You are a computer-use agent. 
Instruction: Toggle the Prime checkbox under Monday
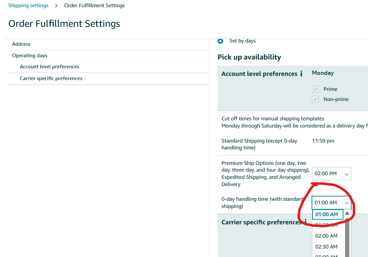(x=315, y=89)
